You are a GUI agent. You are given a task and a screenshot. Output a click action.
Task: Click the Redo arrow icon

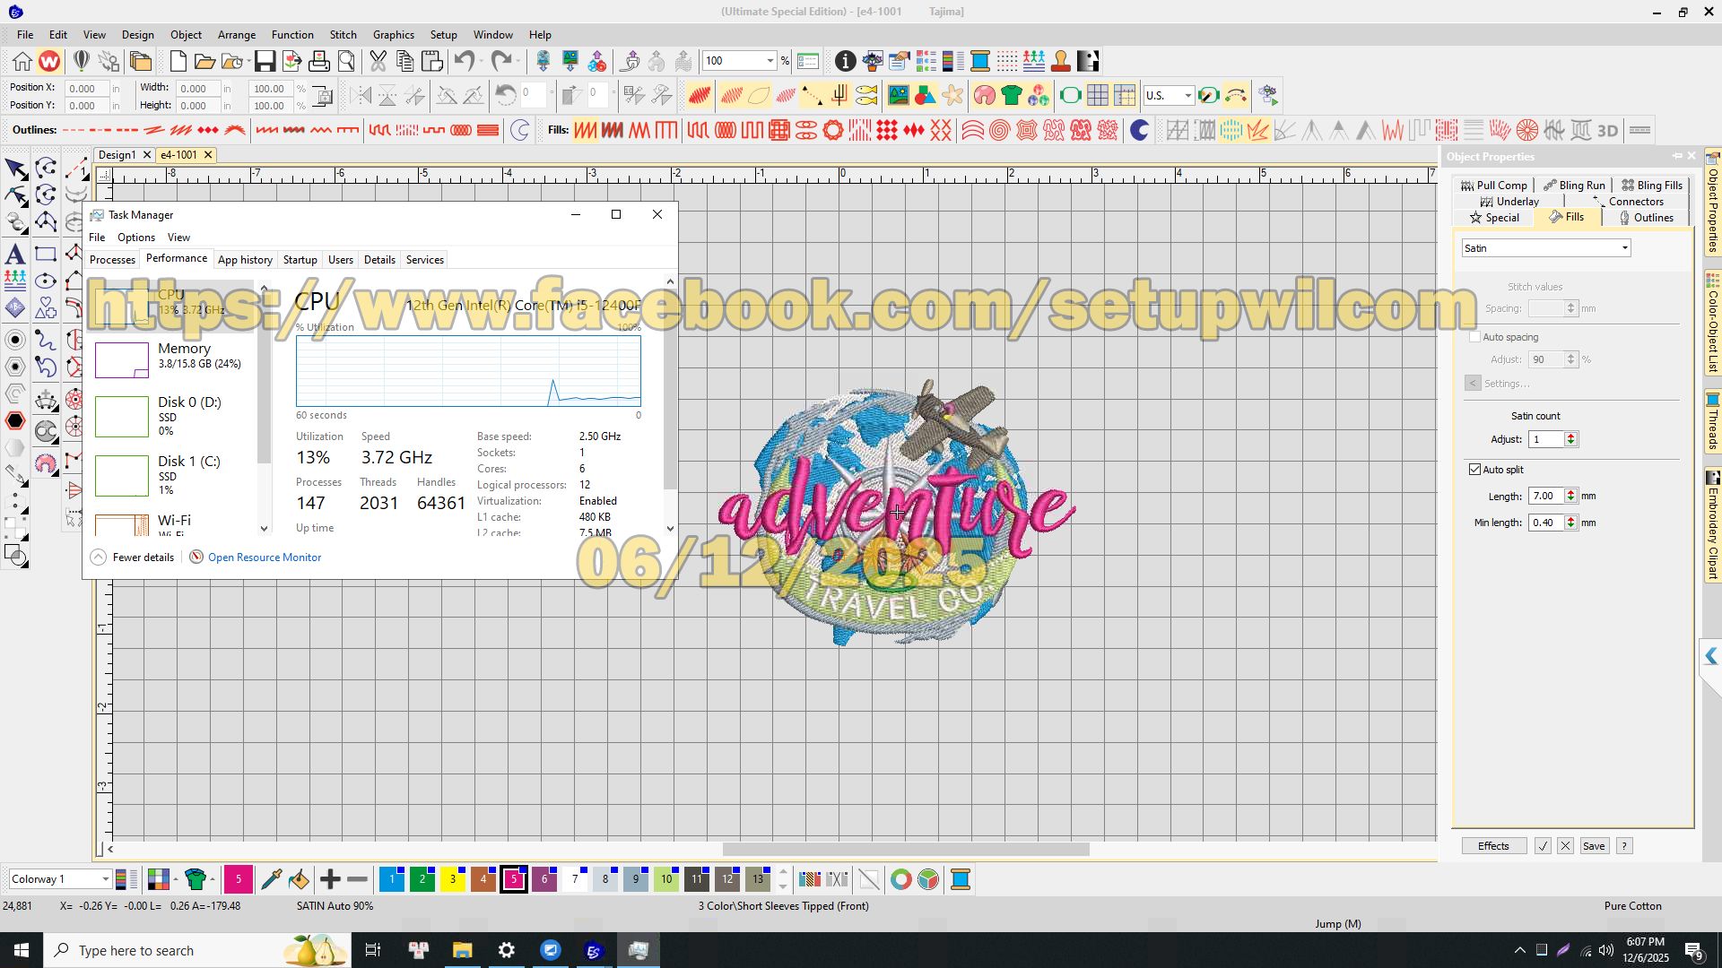pos(500,61)
